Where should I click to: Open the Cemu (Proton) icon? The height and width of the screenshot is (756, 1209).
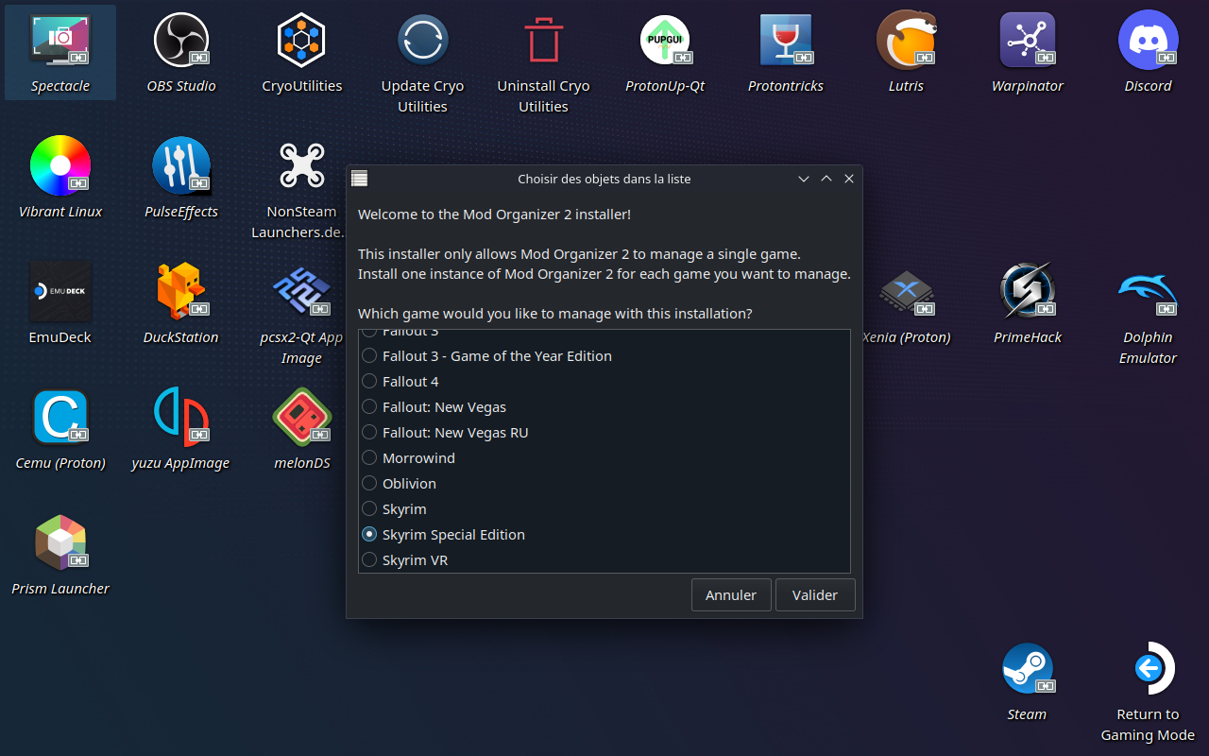(x=60, y=417)
